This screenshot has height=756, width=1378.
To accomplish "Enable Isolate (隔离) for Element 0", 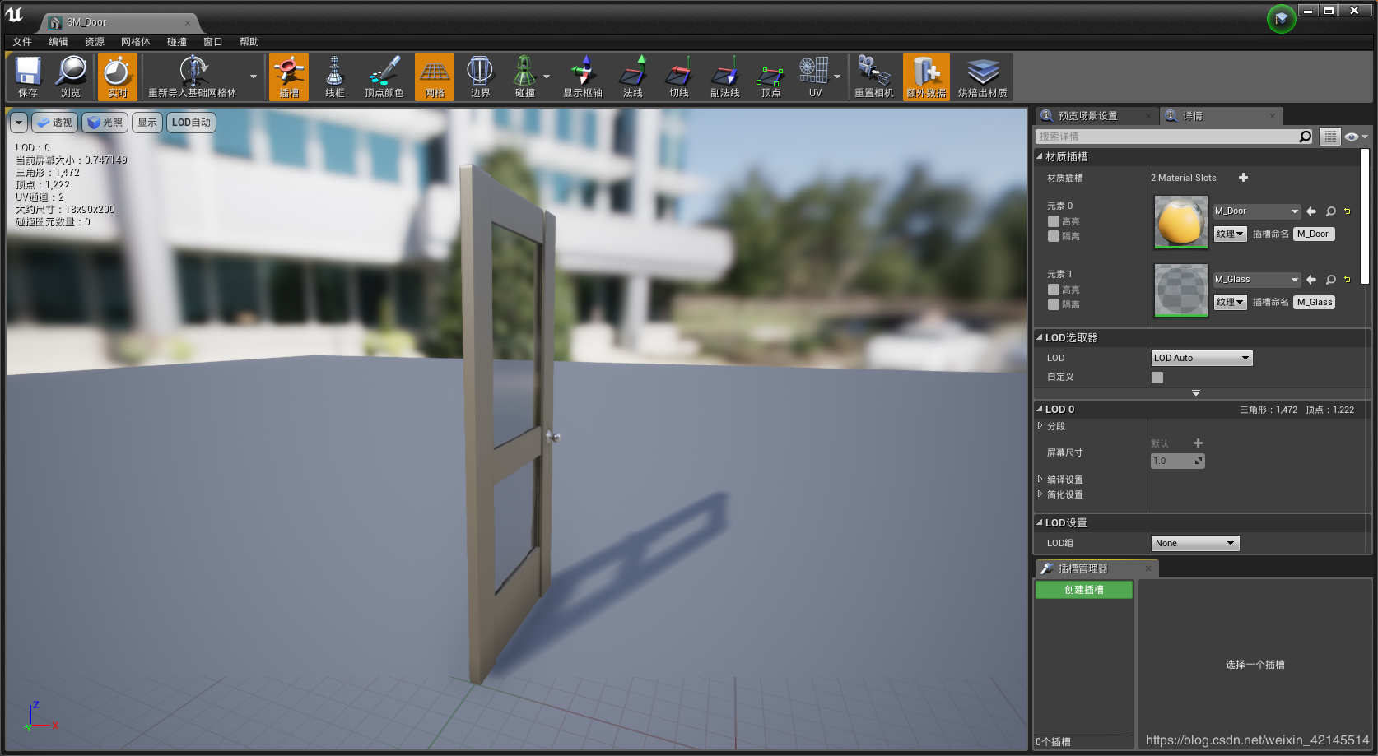I will click(1054, 236).
